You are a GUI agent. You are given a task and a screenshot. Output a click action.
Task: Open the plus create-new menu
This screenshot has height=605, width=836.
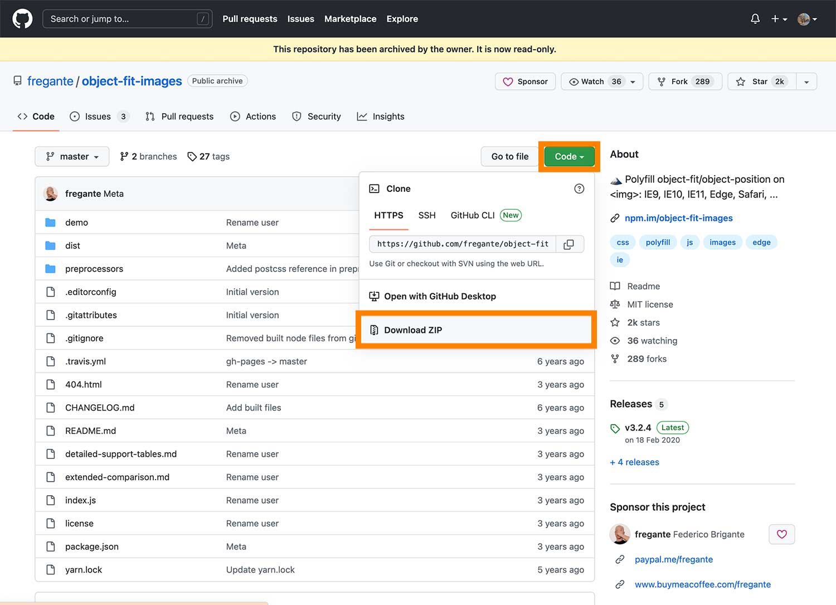click(x=779, y=19)
